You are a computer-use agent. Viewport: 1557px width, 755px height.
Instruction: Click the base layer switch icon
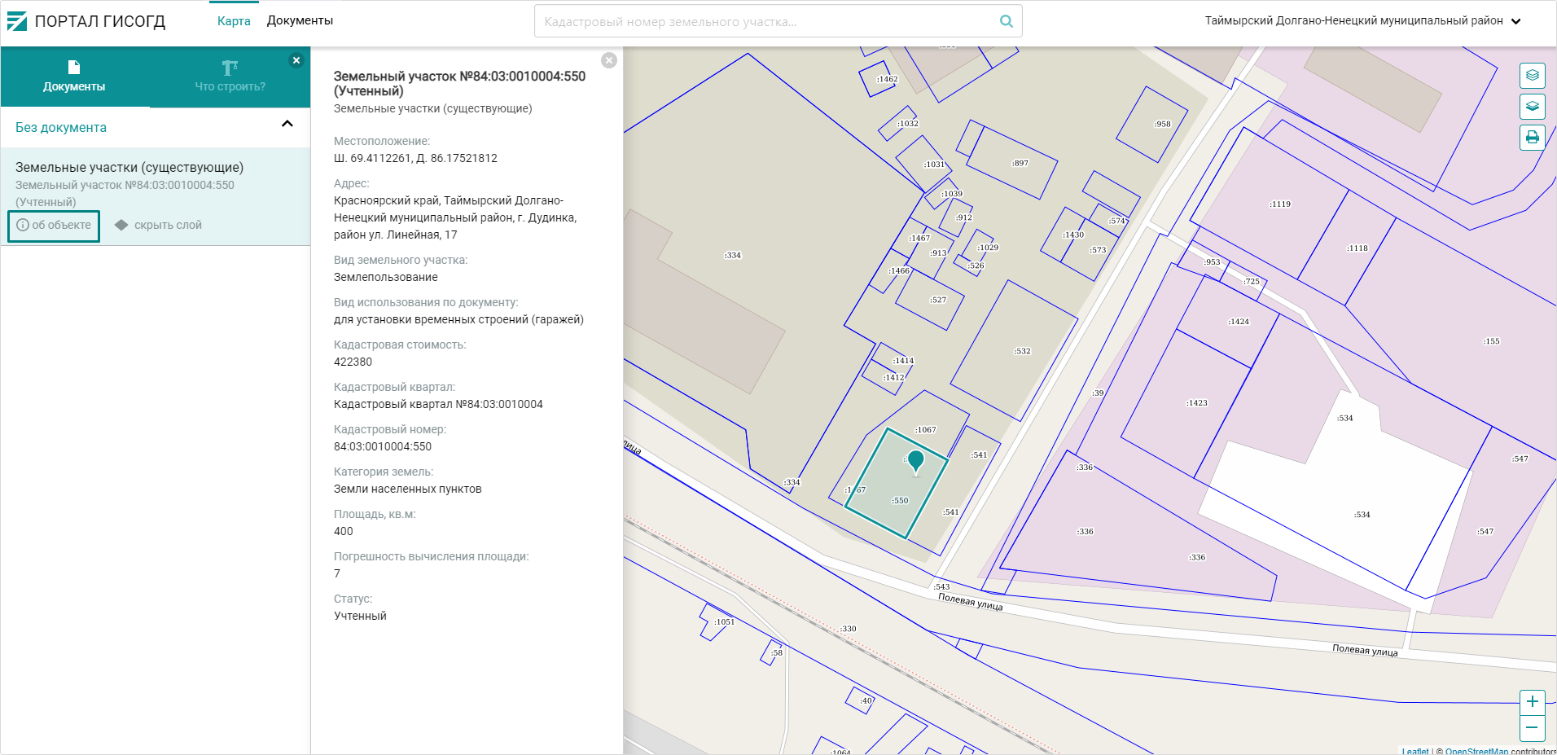tap(1532, 107)
